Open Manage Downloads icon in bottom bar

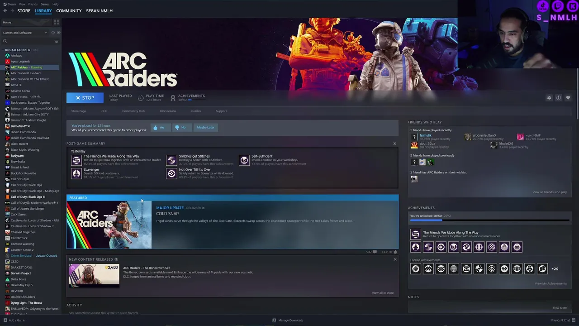pos(274,320)
